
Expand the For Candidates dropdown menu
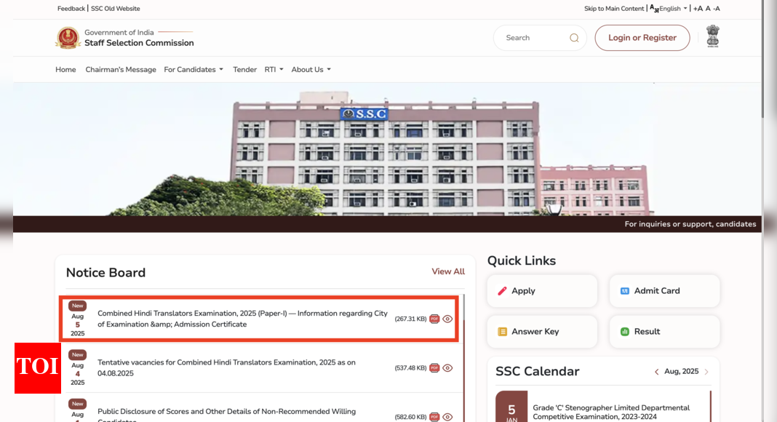pyautogui.click(x=194, y=69)
